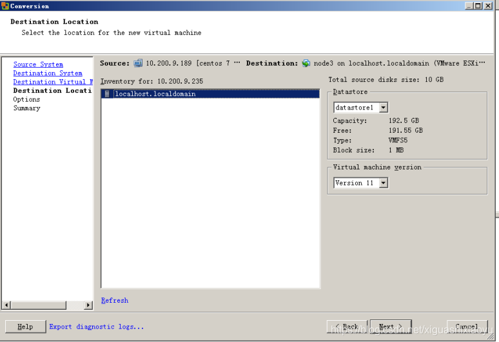Click the Inventory for 10.200.9.235 label

click(152, 81)
